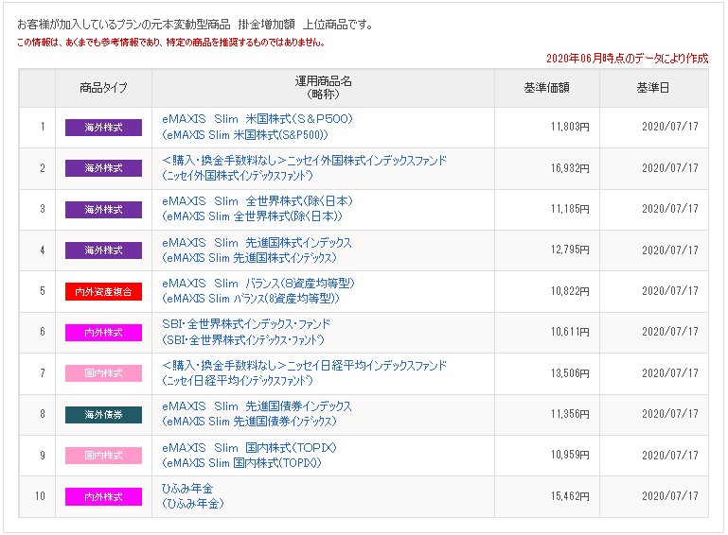Click rank number 5 in the table
Image resolution: width=728 pixels, height=535 pixels.
(43, 291)
